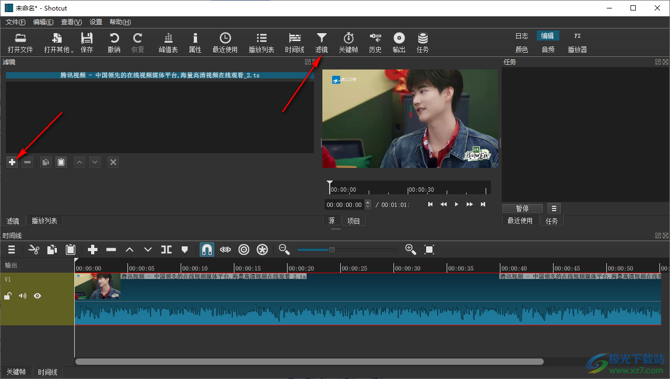The image size is (670, 379).
Task: Toggle lock on track V1
Action: [x=8, y=296]
